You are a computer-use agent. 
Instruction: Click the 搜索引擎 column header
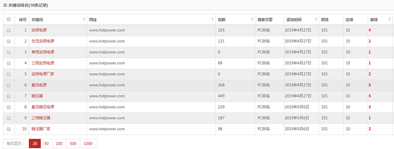pos(265,20)
